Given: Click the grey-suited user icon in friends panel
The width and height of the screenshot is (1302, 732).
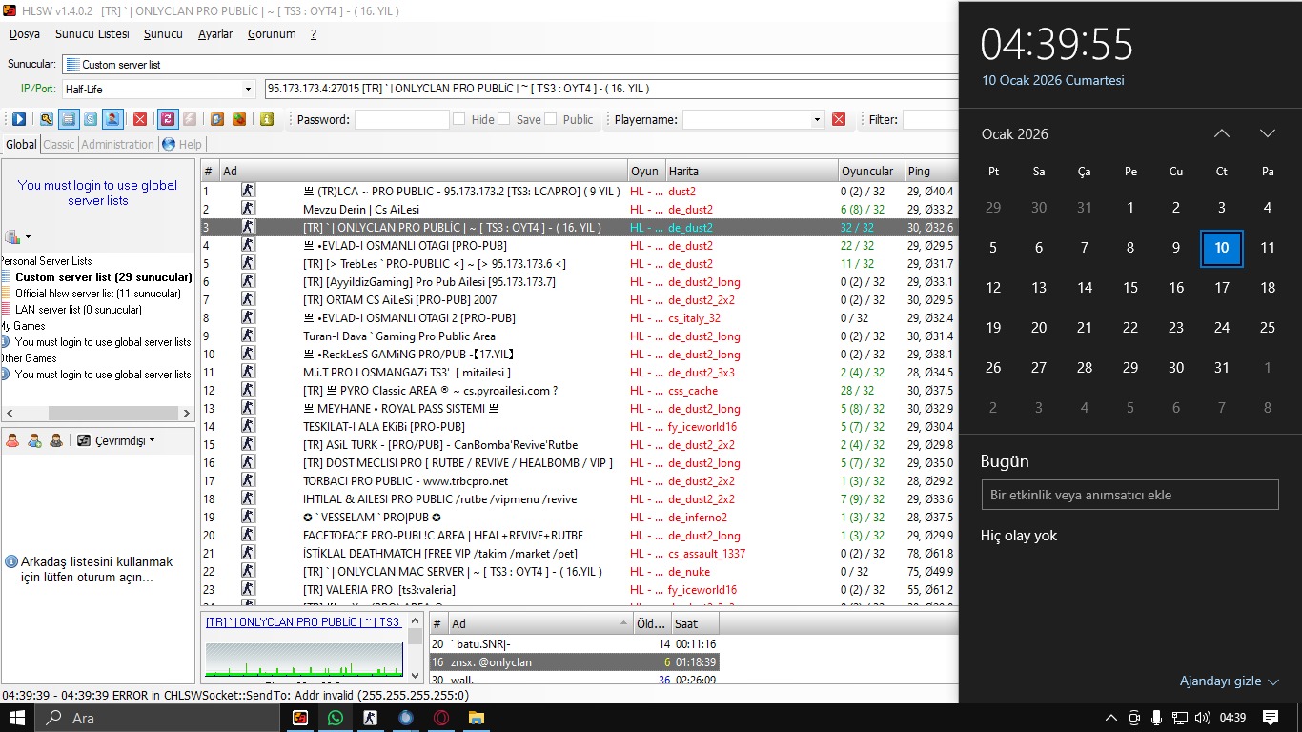Looking at the screenshot, I should tap(56, 440).
